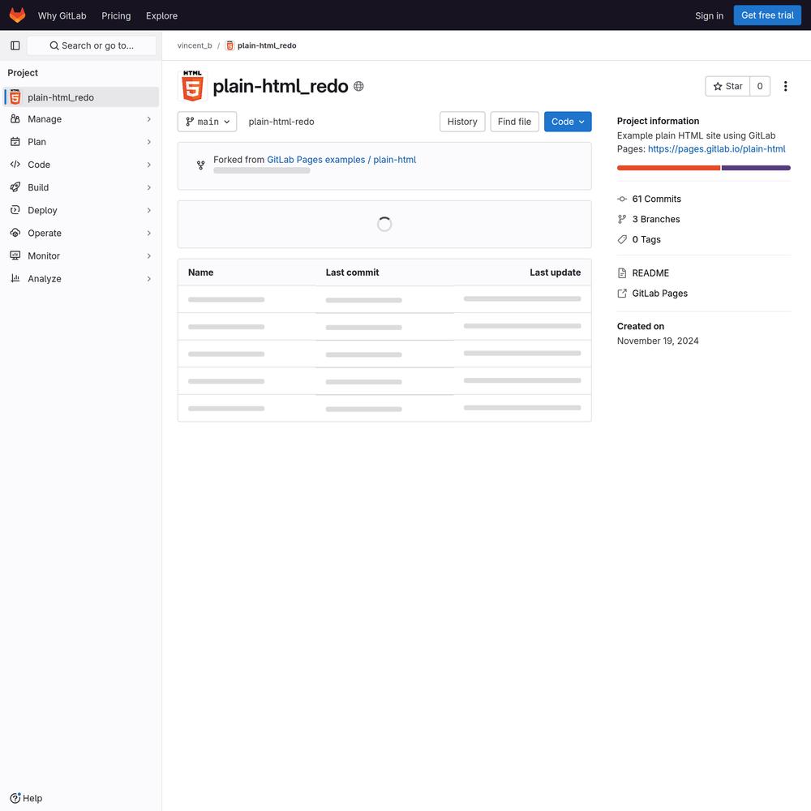Click the branch icon beside 3 Branches

pyautogui.click(x=622, y=219)
